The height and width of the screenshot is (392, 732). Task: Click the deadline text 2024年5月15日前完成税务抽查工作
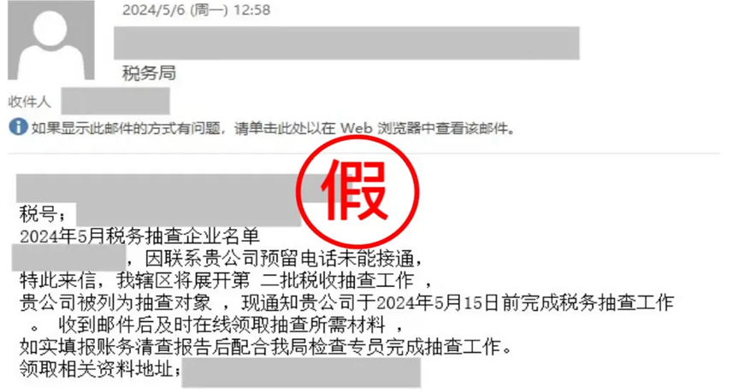(x=525, y=302)
